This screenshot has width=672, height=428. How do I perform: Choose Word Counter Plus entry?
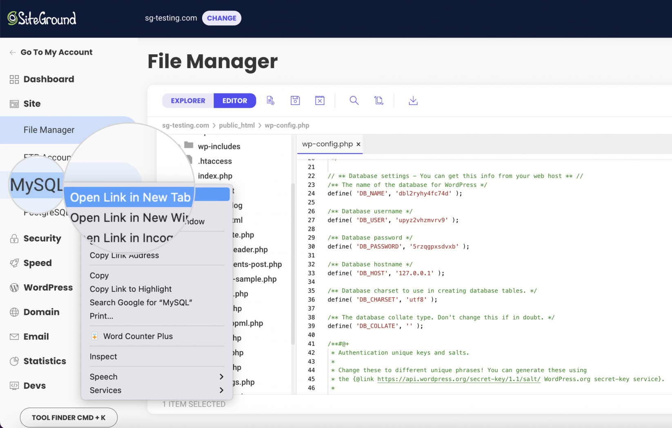click(x=138, y=336)
